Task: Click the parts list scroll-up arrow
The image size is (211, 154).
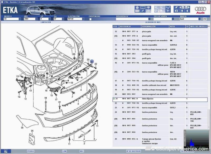Action: (x=209, y=26)
